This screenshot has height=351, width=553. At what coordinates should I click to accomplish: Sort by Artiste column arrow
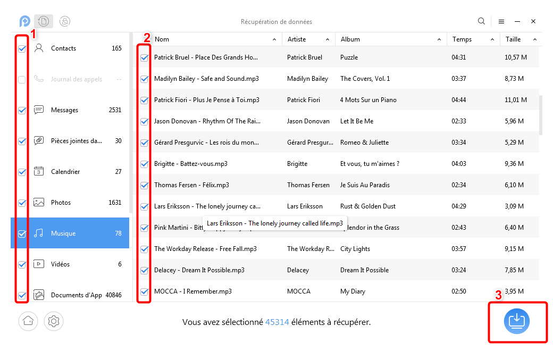326,39
